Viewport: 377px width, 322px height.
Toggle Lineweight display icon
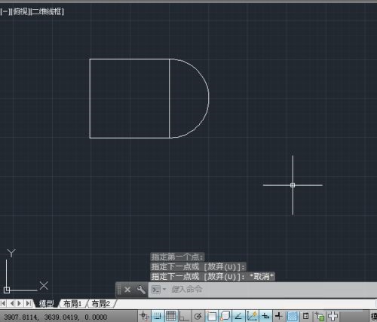click(x=279, y=316)
